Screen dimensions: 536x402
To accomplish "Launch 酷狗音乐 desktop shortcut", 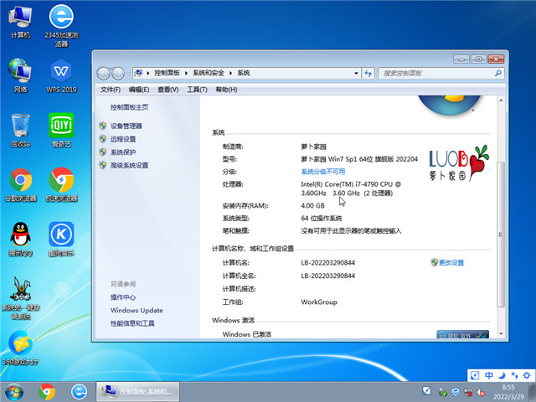I will [x=61, y=240].
